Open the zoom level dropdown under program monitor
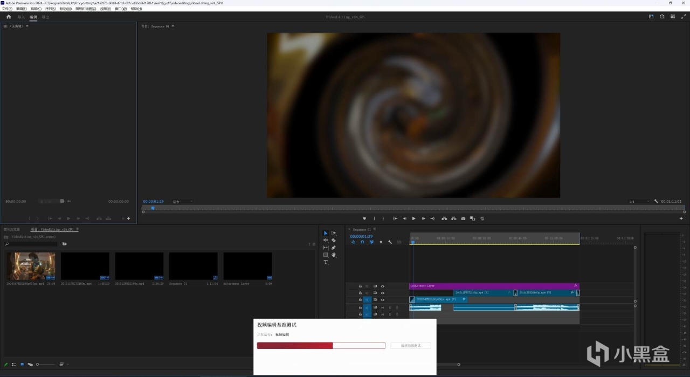This screenshot has width=690, height=377. click(x=182, y=202)
